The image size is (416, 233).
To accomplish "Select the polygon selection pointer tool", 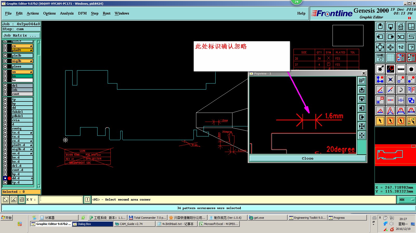I will tap(401, 121).
